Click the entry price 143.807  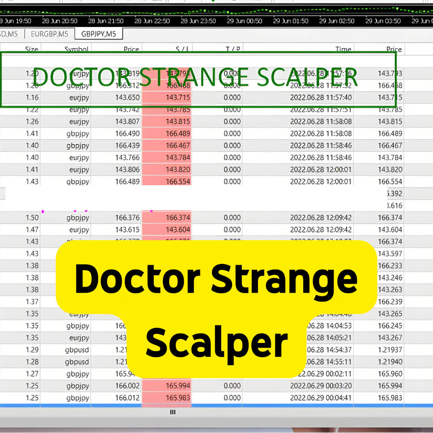point(127,121)
